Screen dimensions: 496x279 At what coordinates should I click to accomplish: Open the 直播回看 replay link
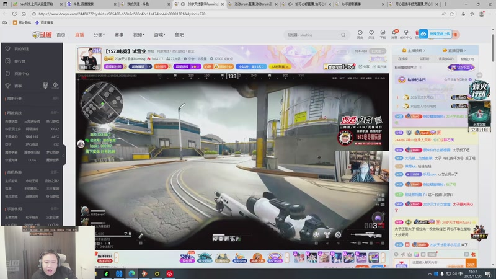click(454, 50)
